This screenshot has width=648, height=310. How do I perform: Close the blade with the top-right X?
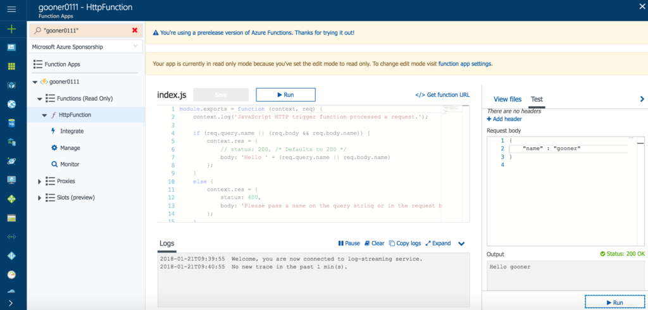(x=642, y=5)
